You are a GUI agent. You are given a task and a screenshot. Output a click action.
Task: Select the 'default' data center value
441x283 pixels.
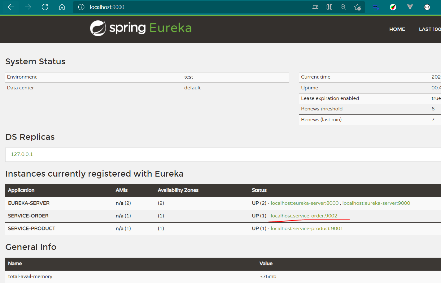[192, 88]
